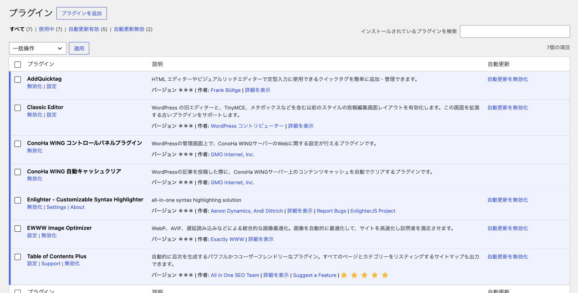
Task: Check the Classic Editor plugin checkbox
Action: pyautogui.click(x=18, y=108)
